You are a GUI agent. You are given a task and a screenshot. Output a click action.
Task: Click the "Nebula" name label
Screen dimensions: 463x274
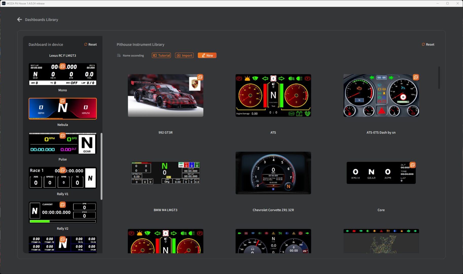coord(63,125)
